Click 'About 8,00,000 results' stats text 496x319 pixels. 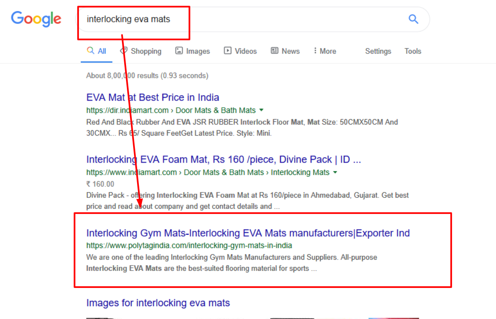pyautogui.click(x=147, y=76)
